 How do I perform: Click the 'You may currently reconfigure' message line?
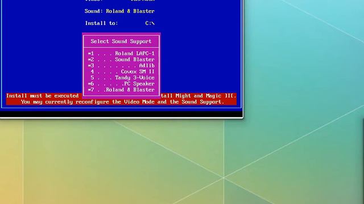pos(122,102)
